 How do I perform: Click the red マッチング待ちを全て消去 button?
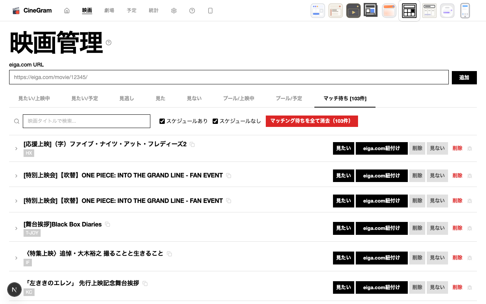tap(311, 121)
